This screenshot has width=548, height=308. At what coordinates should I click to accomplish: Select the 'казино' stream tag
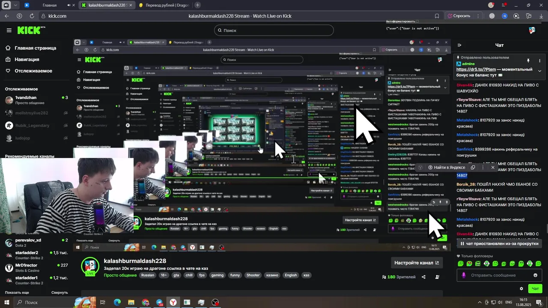pos(272,275)
